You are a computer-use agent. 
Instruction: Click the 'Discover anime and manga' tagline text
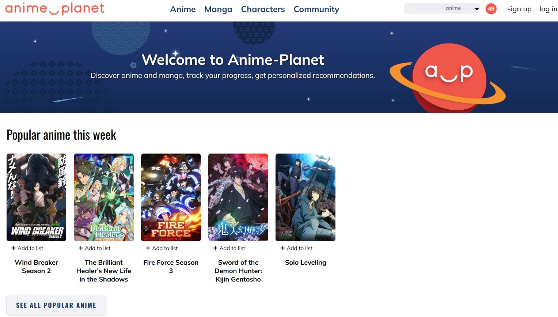coord(233,76)
